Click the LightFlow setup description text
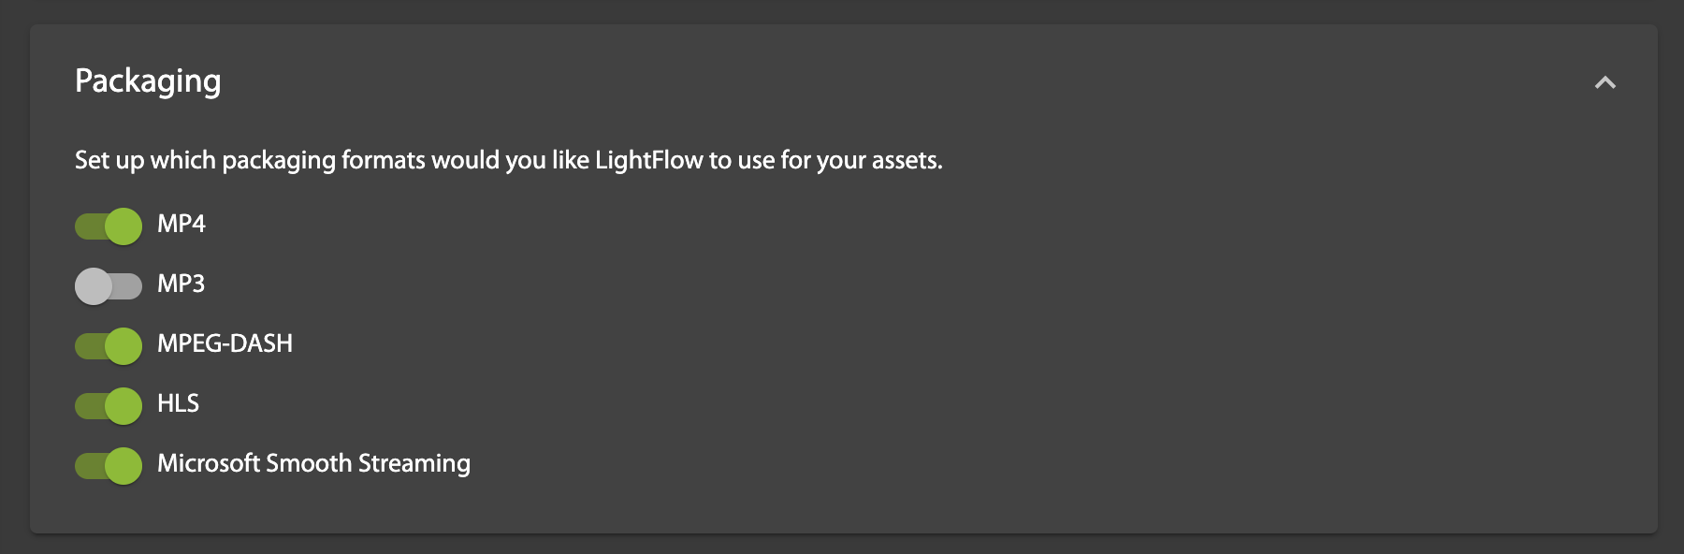 pos(508,159)
